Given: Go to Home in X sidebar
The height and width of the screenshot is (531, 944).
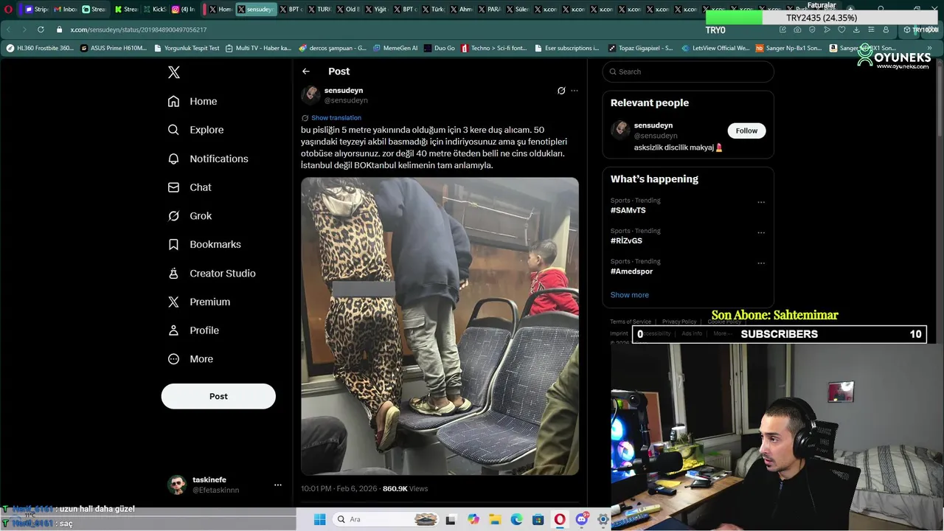Looking at the screenshot, I should click(192, 101).
